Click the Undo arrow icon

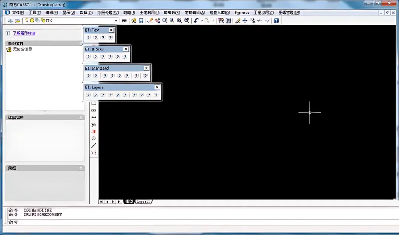196,21
